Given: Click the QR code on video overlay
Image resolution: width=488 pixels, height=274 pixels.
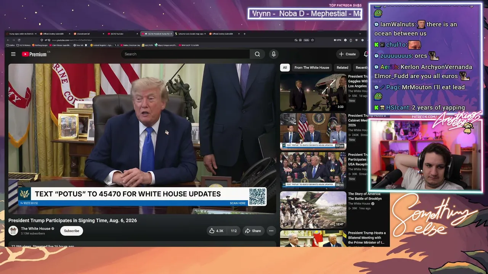Looking at the screenshot, I should [257, 196].
